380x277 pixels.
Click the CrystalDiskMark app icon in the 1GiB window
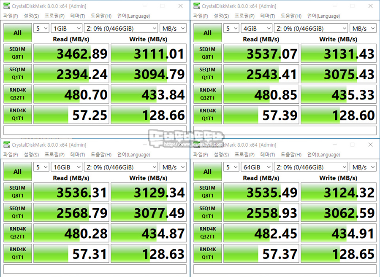pyautogui.click(x=6, y=6)
